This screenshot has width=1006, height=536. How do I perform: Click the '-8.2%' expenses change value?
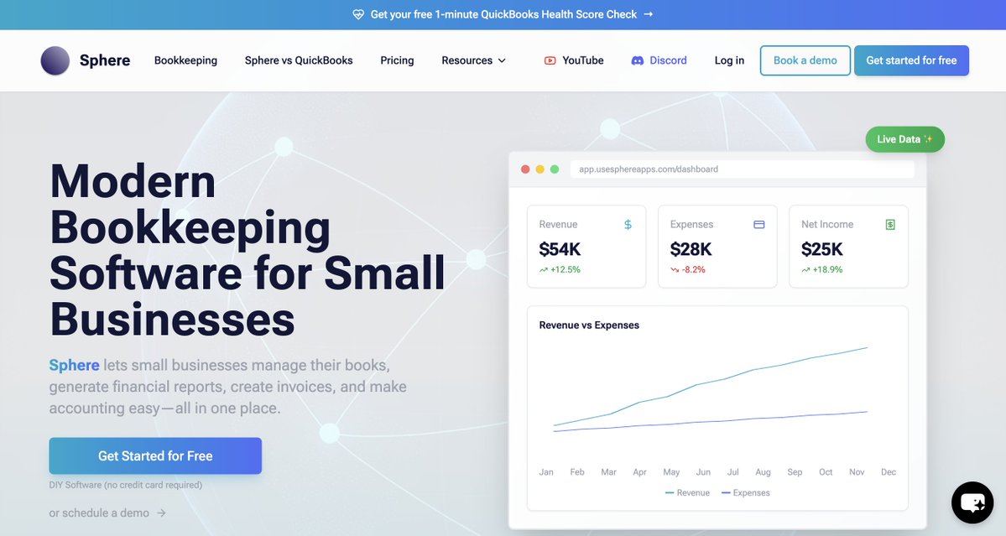[x=694, y=270]
